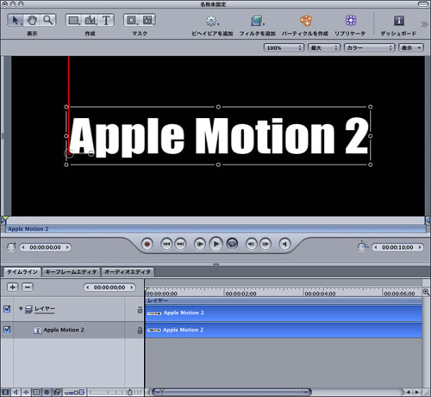
Task: Click the zoom-to-fit timeline magnifier icon
Action: 426,292
